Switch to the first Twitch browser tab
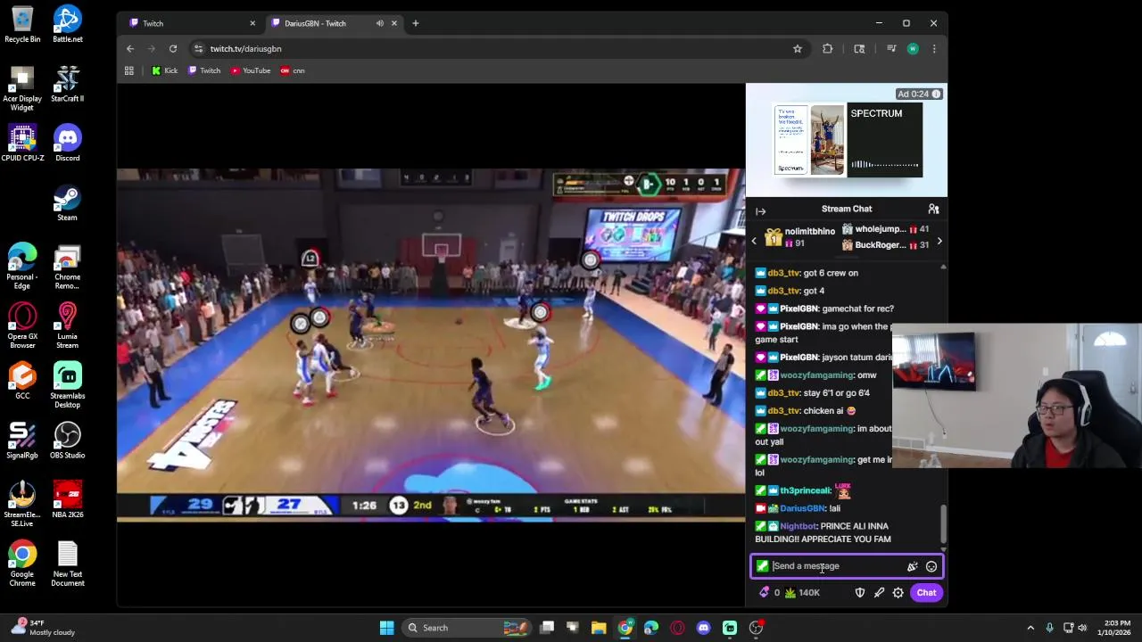Screen dimensions: 1142x642 tap(190, 23)
